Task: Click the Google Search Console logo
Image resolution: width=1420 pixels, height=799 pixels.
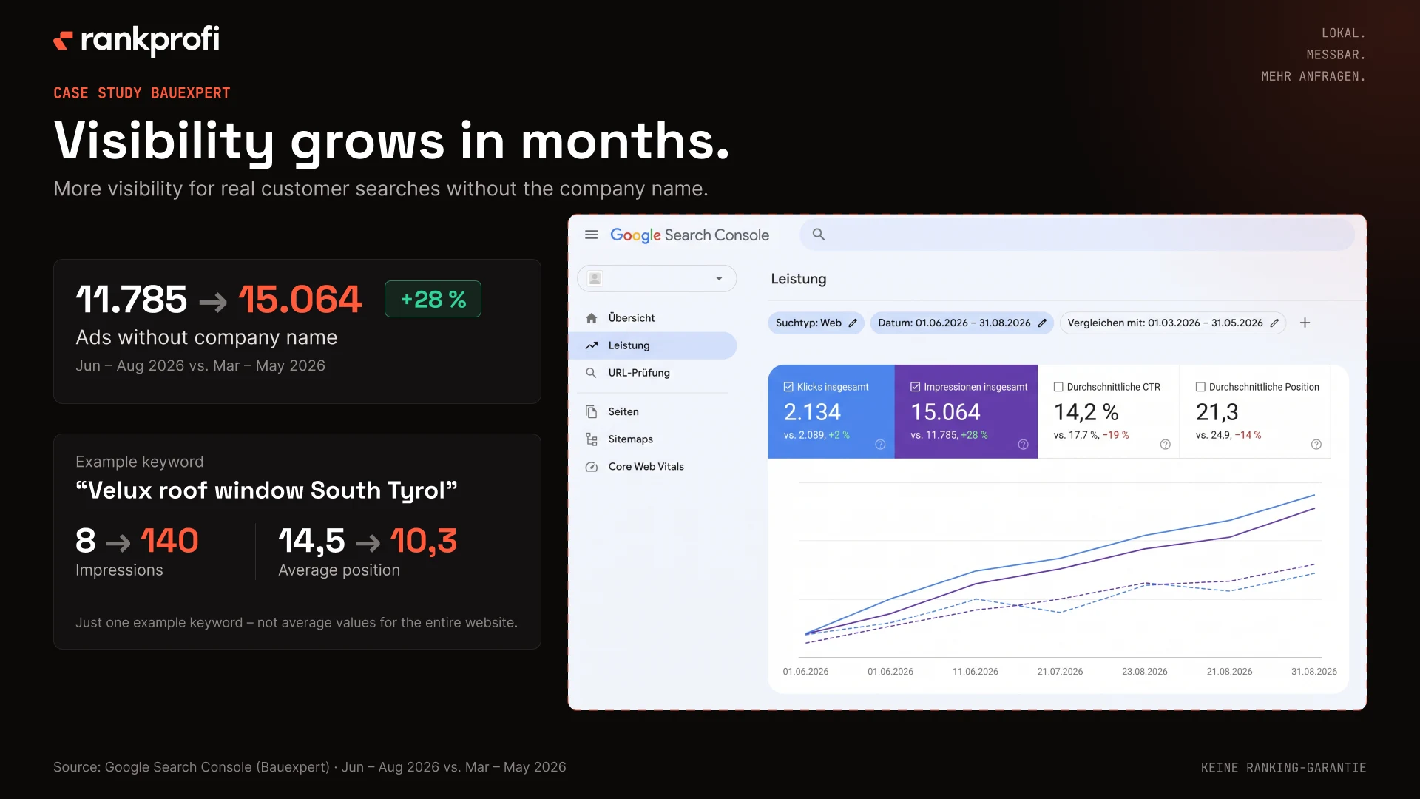Action: pos(689,235)
